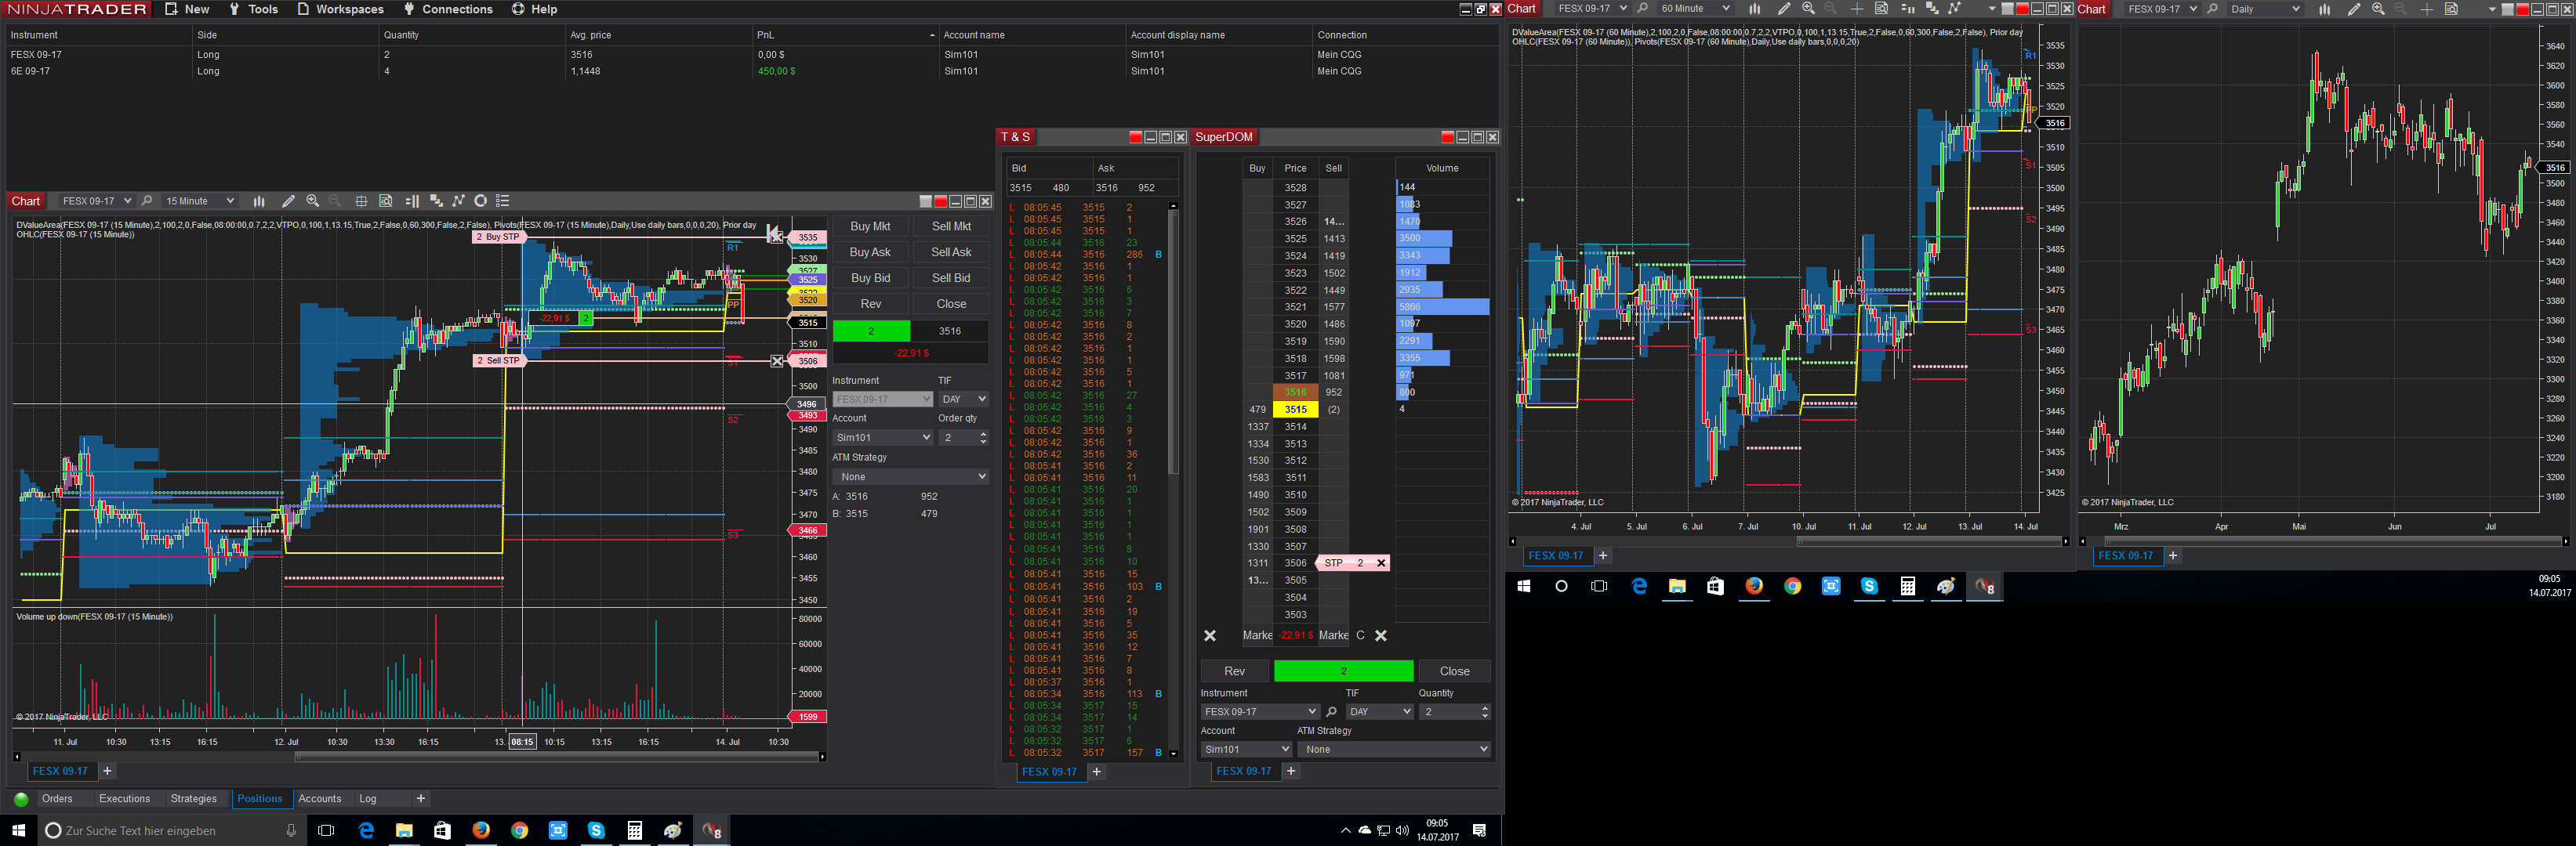Change the Daily interval dropdown
Image resolution: width=2576 pixels, height=846 pixels.
click(x=2265, y=9)
